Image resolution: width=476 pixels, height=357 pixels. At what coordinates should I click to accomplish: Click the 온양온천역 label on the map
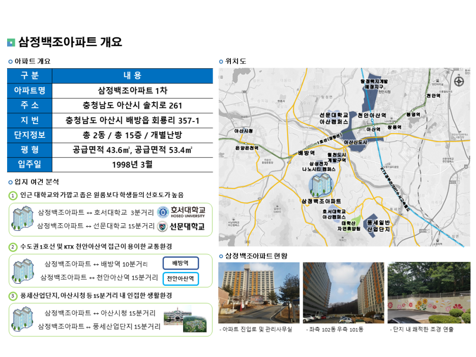[247, 148]
